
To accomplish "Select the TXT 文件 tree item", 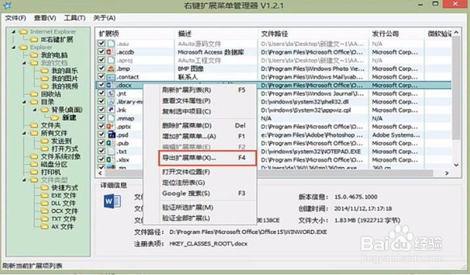I will pos(63,219).
